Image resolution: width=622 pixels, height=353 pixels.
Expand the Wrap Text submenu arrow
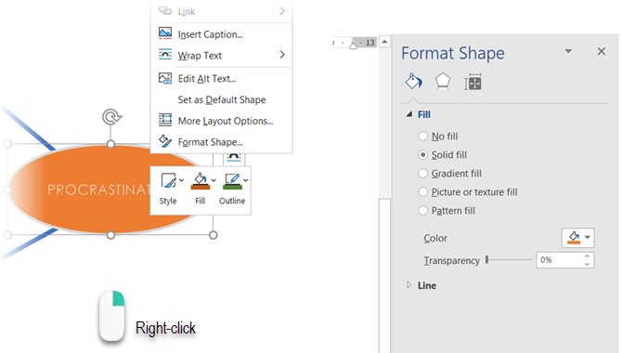[x=282, y=55]
